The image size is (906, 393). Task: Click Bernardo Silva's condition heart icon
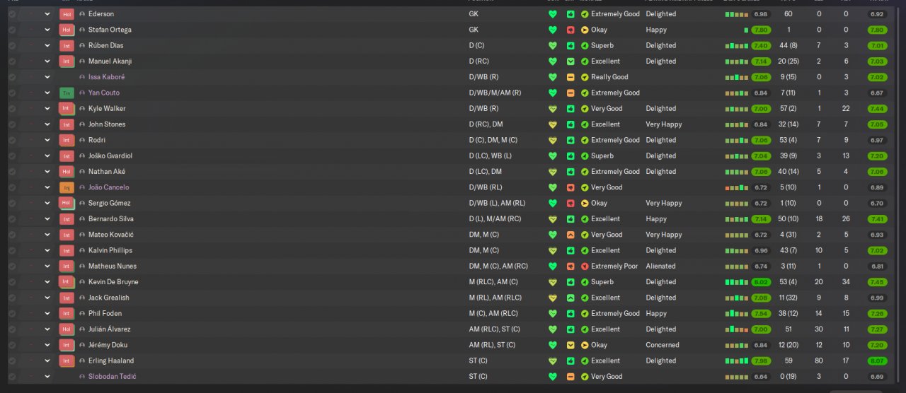click(553, 219)
